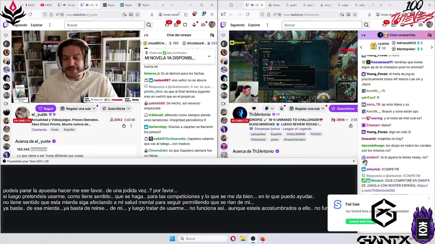This screenshot has height=244, width=435.
Task: Switch to IVOXY tab in left browser
Action: 47,5
